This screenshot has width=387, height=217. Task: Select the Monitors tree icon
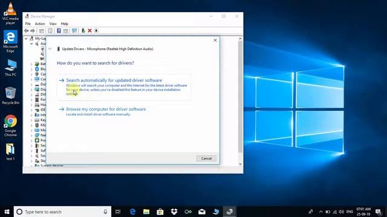[x=37, y=130]
